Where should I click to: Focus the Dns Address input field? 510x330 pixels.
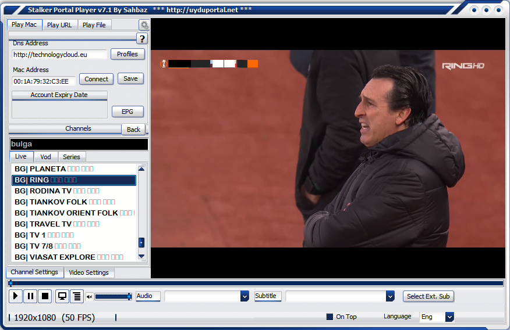coord(59,55)
